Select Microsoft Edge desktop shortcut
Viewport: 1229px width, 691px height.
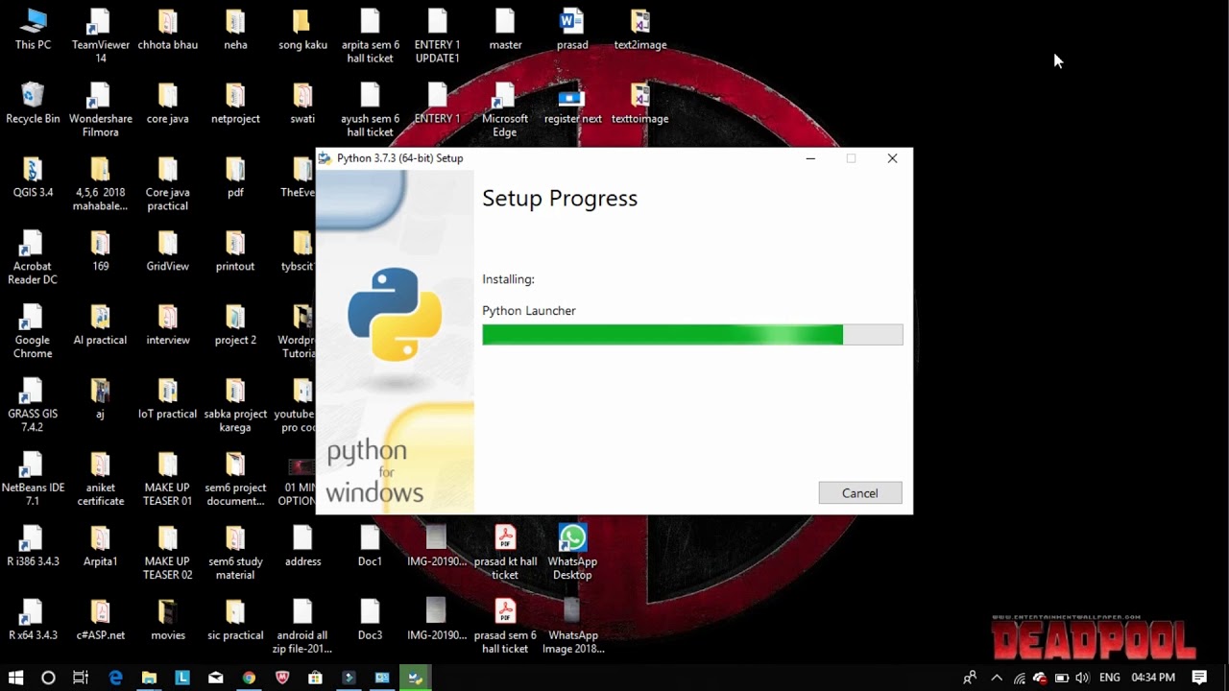point(505,110)
